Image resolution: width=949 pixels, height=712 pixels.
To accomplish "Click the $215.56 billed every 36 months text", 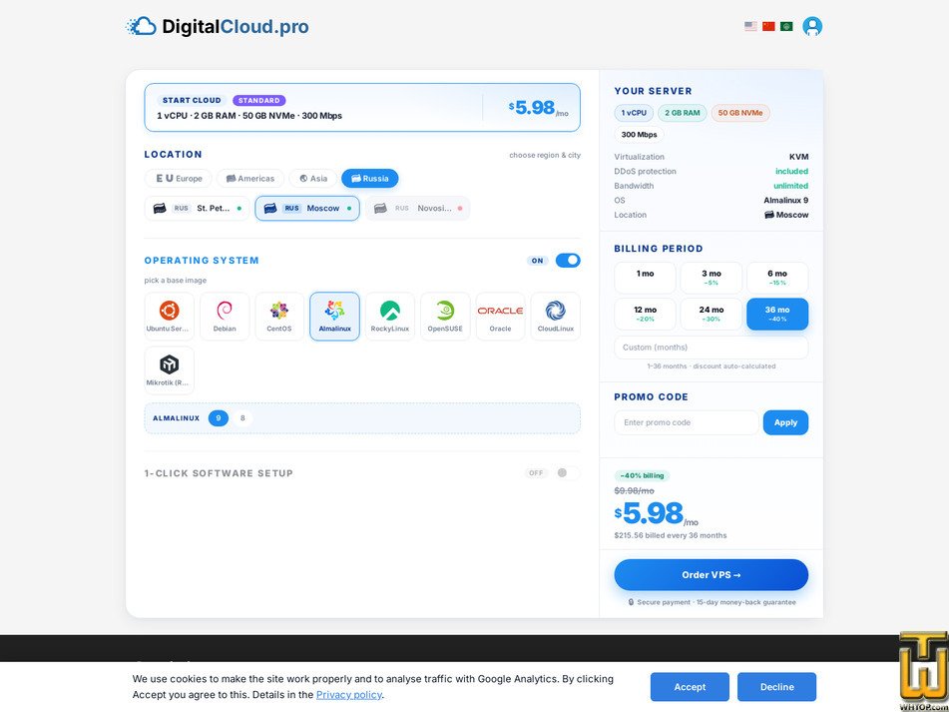I will coord(671,536).
